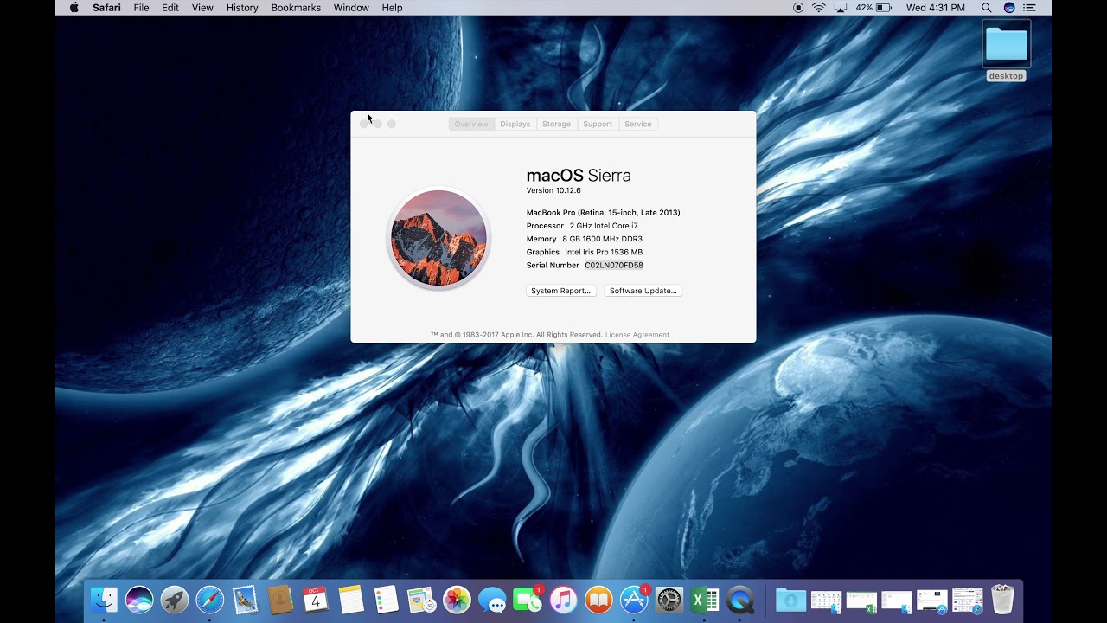Switch to the Service tab

[638, 124]
